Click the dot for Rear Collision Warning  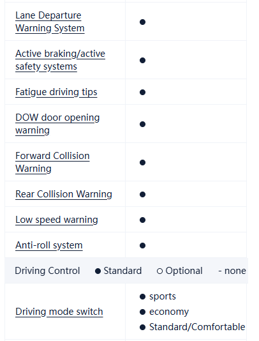click(x=142, y=194)
